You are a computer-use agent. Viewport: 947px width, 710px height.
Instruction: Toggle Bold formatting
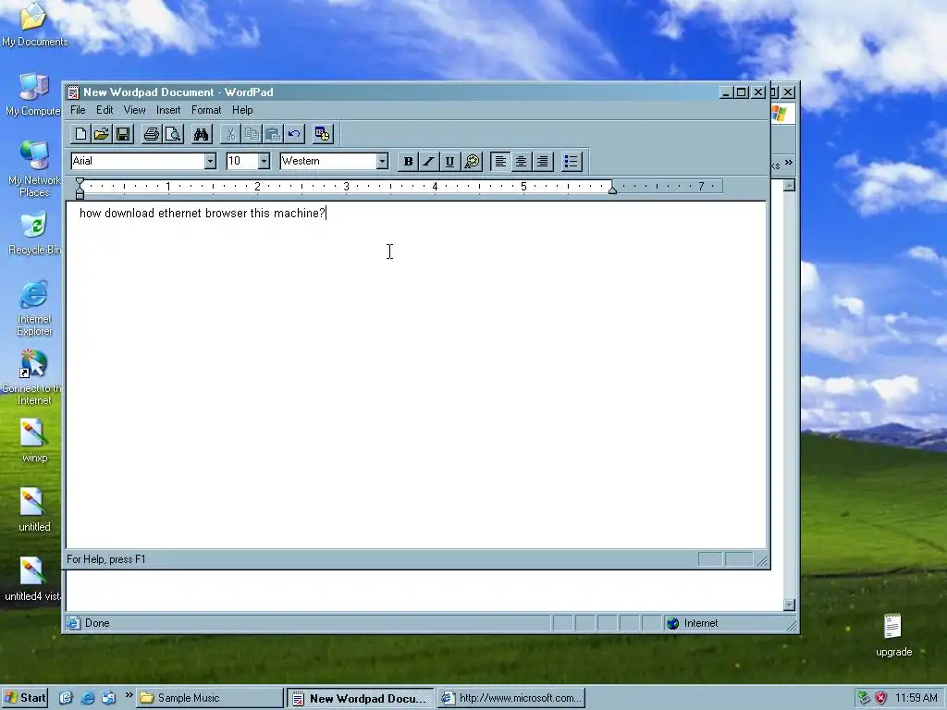click(408, 161)
